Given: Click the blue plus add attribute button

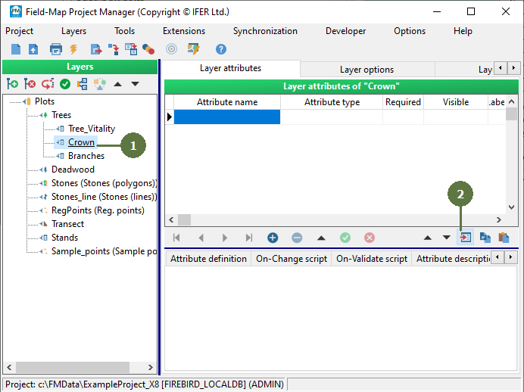Looking at the screenshot, I should (x=273, y=238).
